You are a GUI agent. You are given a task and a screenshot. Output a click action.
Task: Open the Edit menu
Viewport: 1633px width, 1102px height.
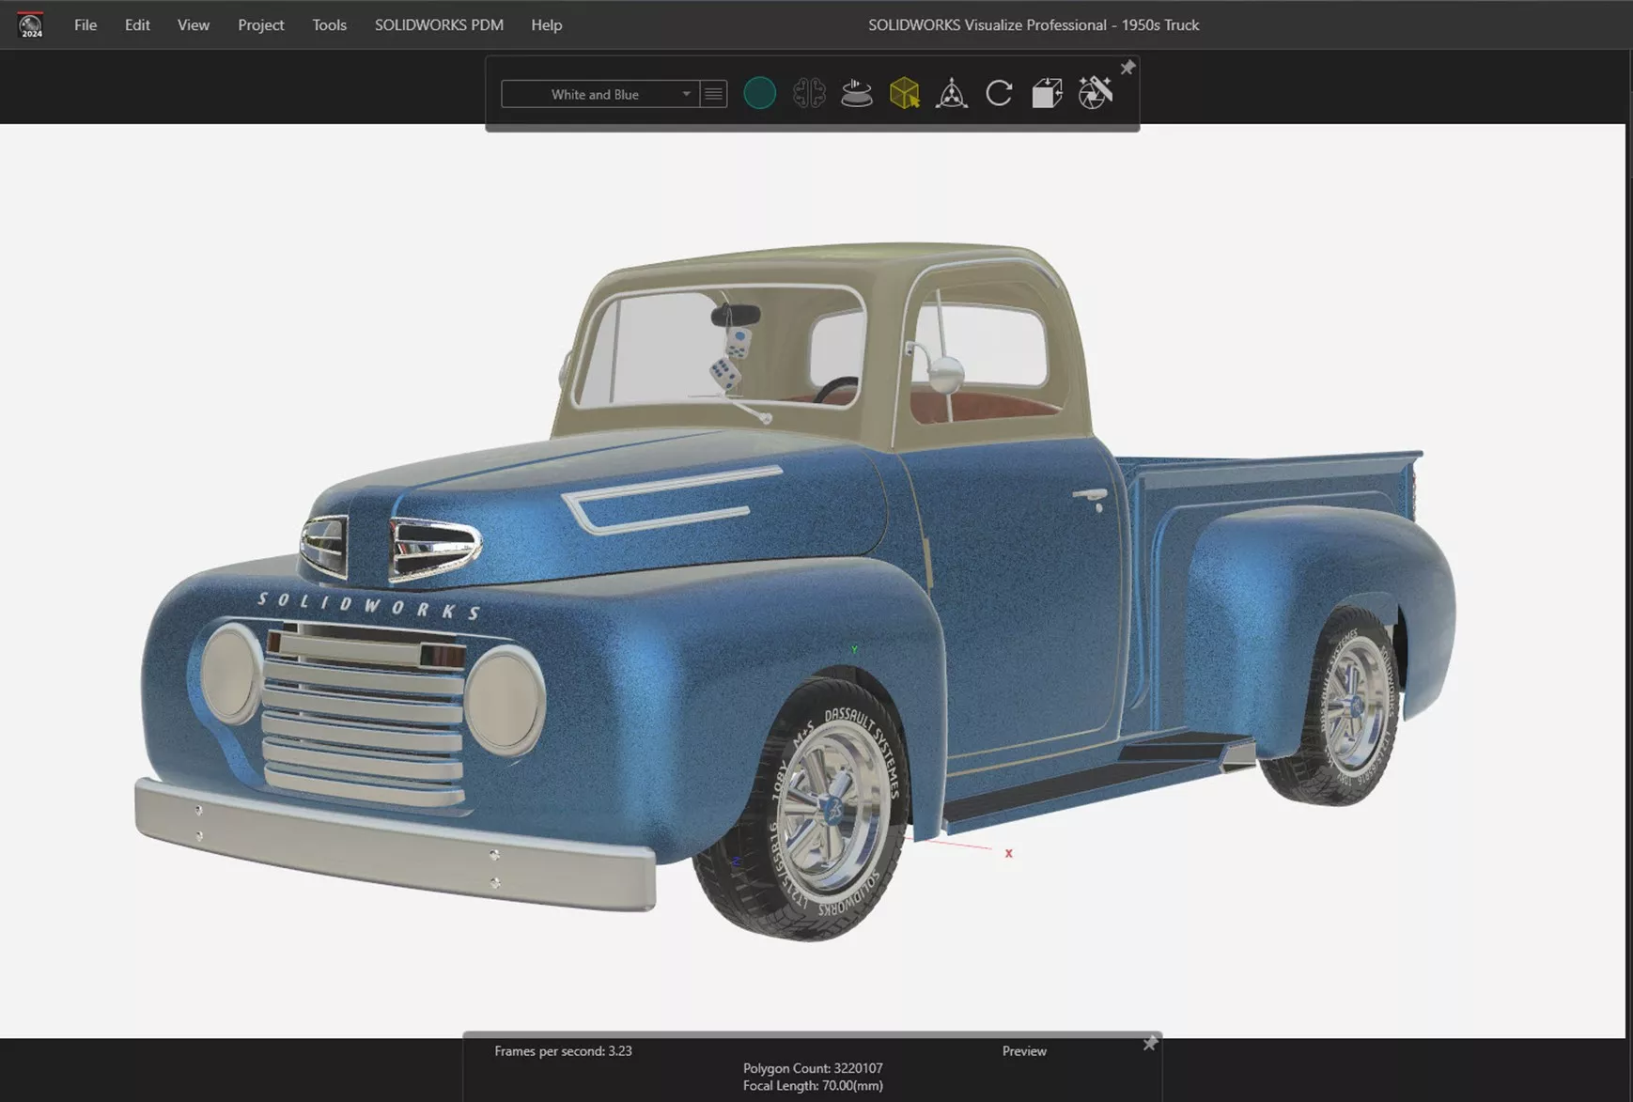click(x=137, y=25)
